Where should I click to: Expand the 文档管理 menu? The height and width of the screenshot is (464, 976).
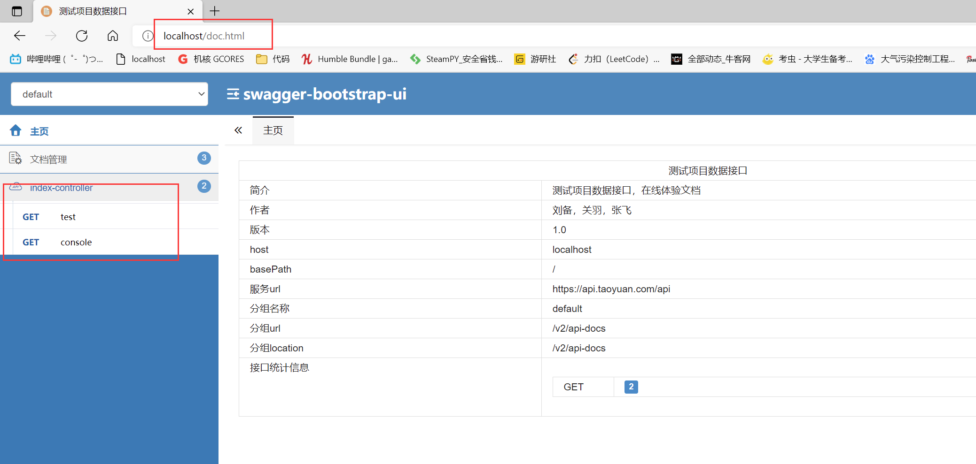pos(109,159)
